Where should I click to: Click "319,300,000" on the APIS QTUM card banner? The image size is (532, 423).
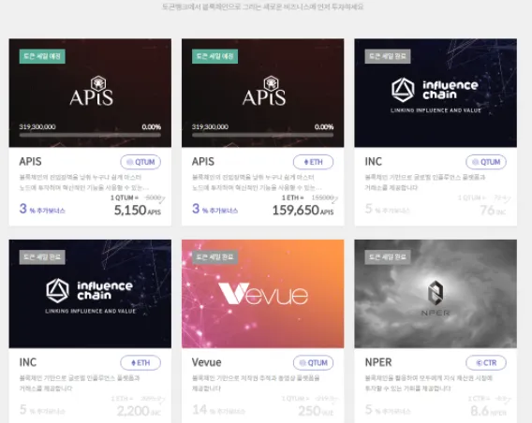[x=37, y=126]
